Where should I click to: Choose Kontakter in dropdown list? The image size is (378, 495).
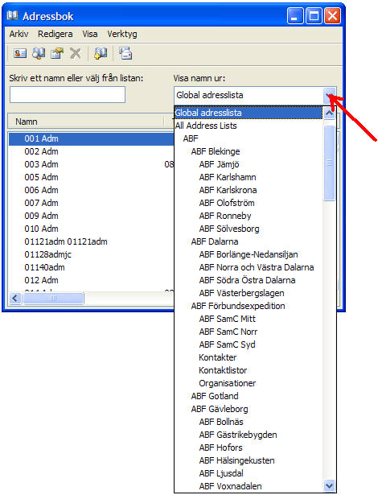249,357
